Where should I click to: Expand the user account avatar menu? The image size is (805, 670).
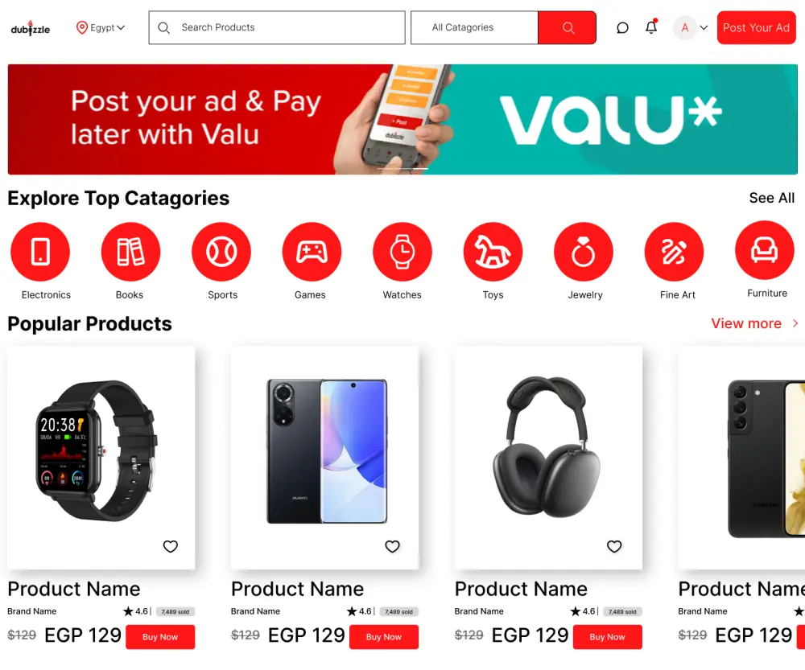point(691,27)
